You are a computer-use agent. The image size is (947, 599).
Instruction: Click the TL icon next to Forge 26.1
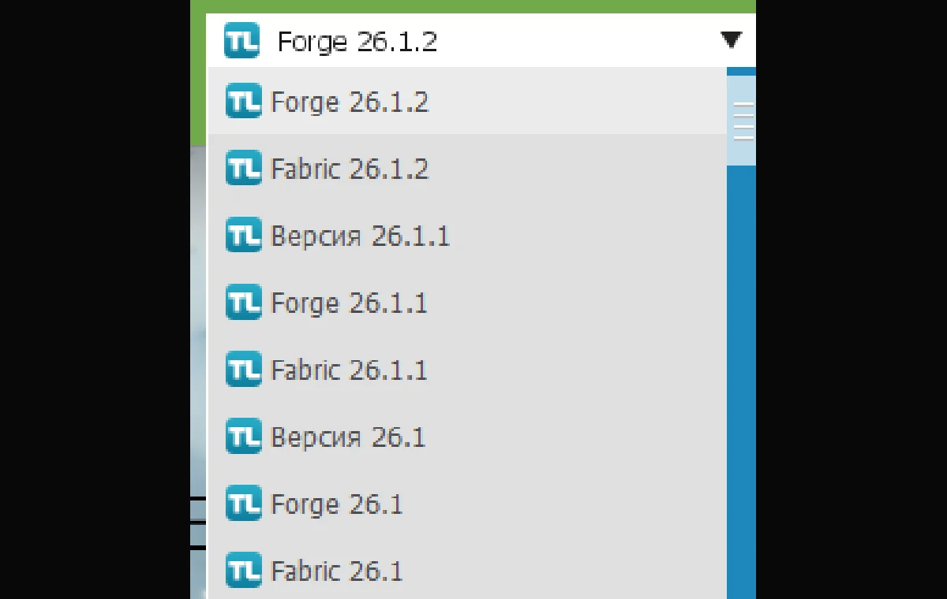click(x=243, y=504)
